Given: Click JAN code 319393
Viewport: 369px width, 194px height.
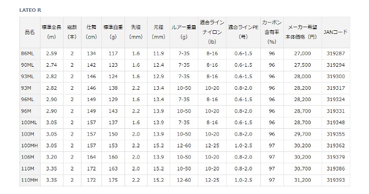Looking at the screenshot, I should coord(336,180).
